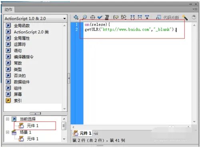Check syntax with the blue checkmark
Image resolution: width=200 pixels, height=148 pixels.
pyautogui.click(x=100, y=17)
